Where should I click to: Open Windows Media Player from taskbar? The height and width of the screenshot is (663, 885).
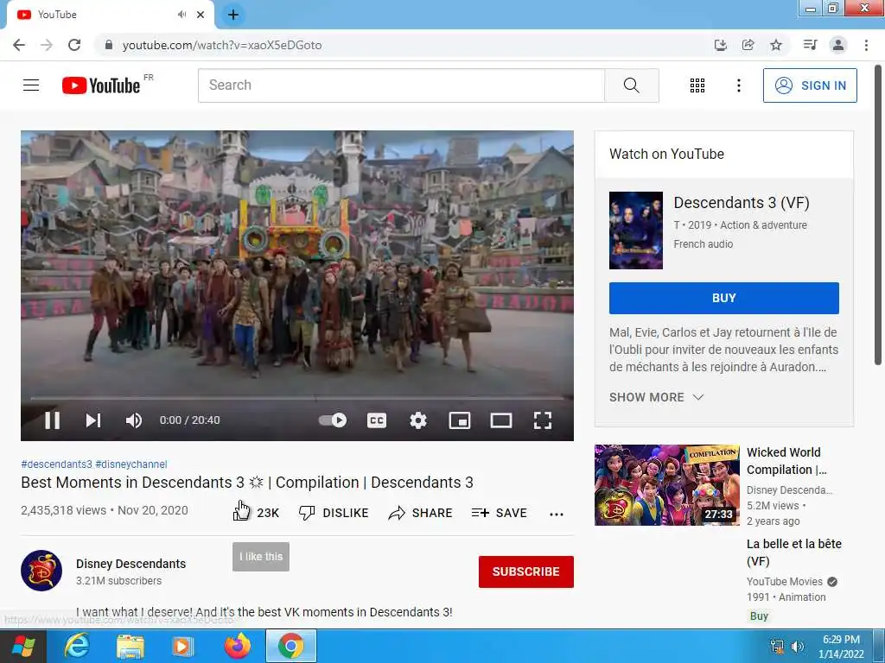click(x=182, y=646)
